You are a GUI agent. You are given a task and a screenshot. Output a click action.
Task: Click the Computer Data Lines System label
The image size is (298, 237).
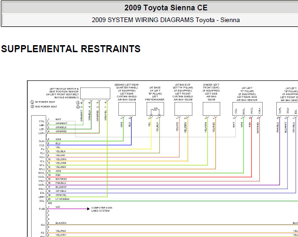[x=102, y=209]
